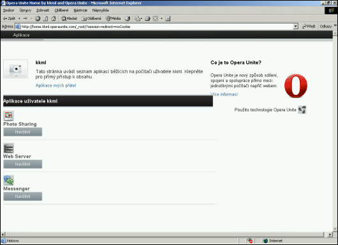The width and height of the screenshot is (338, 245).
Task: Open the Média toolbar button
Action: pyautogui.click(x=113, y=18)
